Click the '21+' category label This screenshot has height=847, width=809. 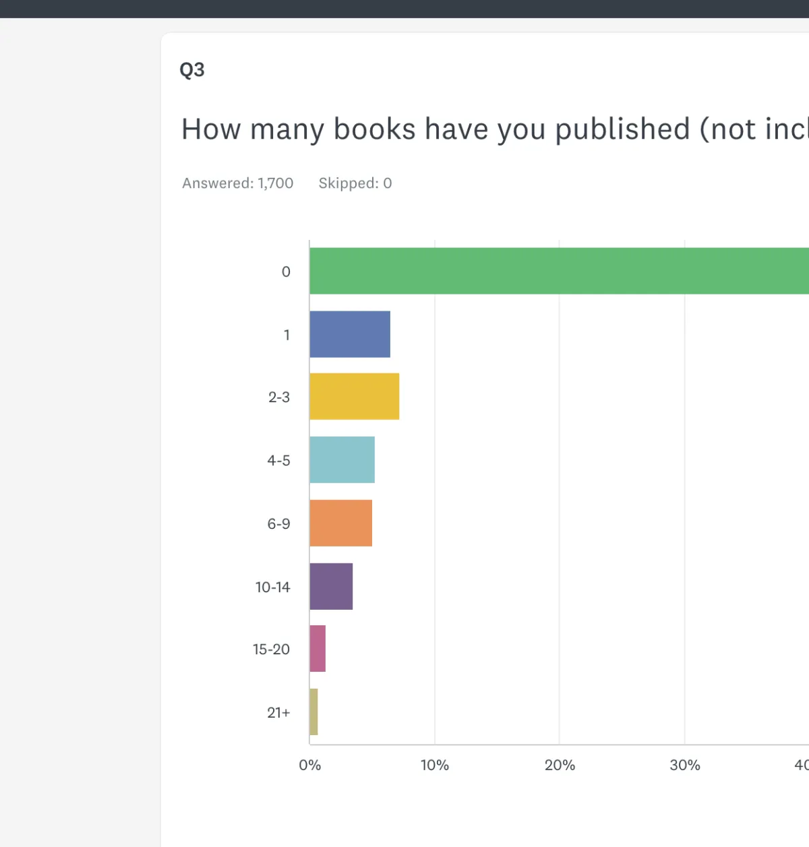[278, 713]
